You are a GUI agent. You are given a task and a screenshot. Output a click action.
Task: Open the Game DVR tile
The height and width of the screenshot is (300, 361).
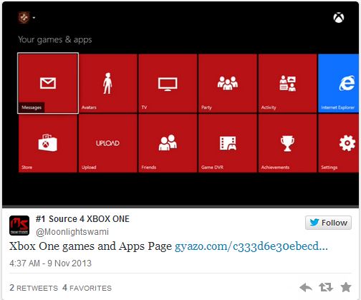228,143
